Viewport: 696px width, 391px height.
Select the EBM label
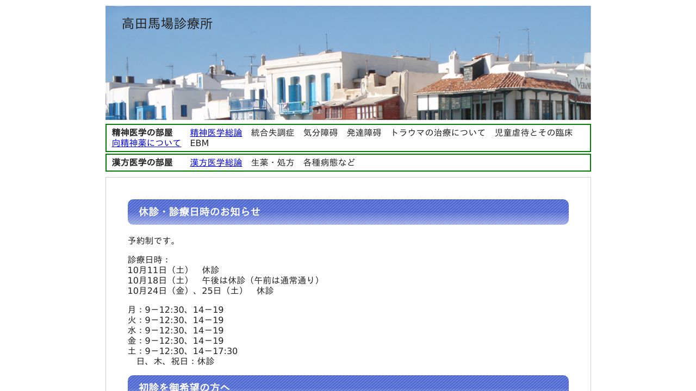pyautogui.click(x=200, y=143)
